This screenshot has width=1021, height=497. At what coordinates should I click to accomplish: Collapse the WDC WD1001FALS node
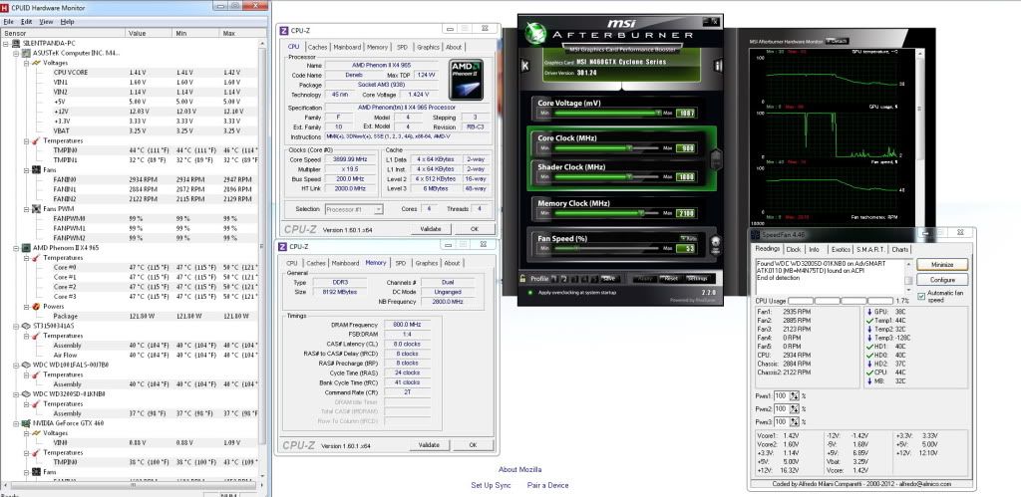tap(16, 365)
